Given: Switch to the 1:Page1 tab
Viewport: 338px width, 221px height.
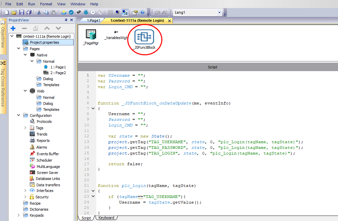Looking at the screenshot, I should (x=93, y=21).
